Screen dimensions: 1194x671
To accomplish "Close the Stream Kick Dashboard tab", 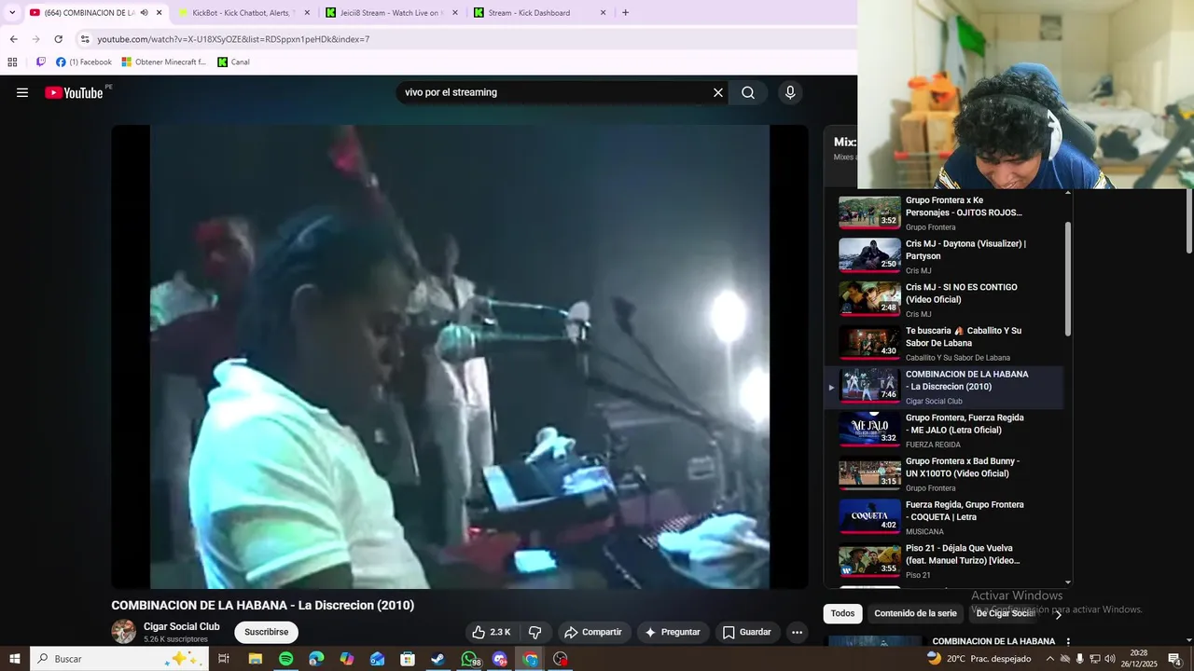I will [603, 13].
